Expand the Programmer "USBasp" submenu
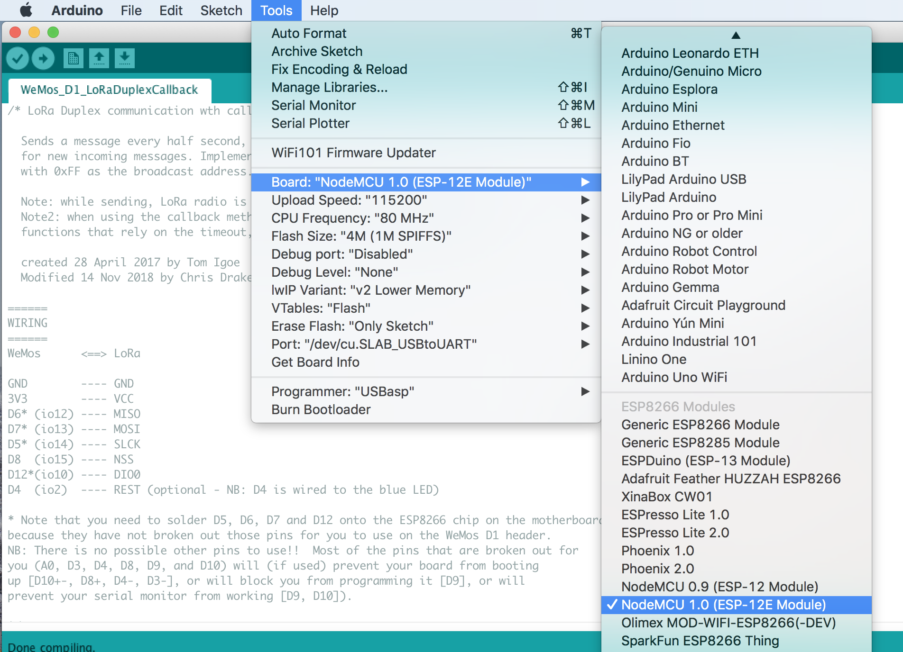Image resolution: width=903 pixels, height=652 pixels. tap(426, 391)
